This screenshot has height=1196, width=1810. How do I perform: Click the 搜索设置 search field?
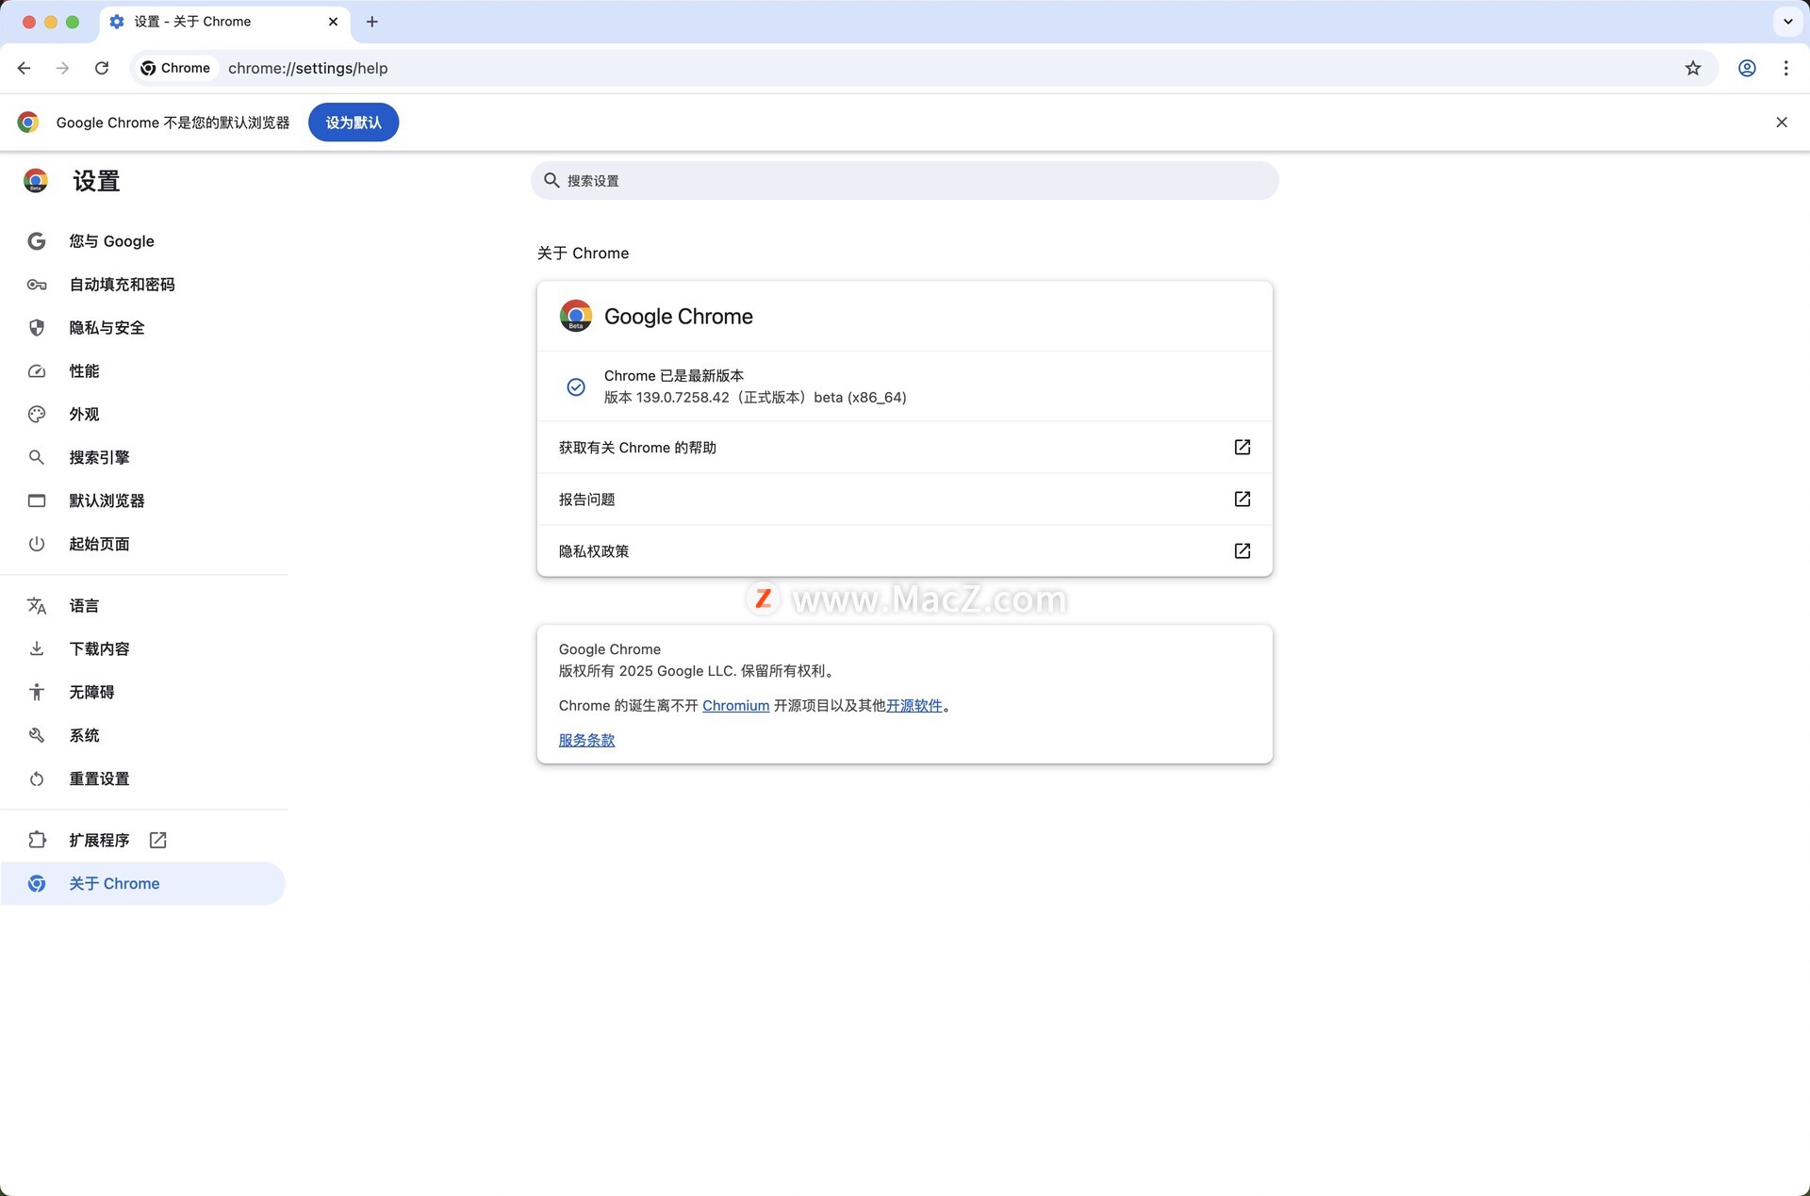[x=905, y=180]
